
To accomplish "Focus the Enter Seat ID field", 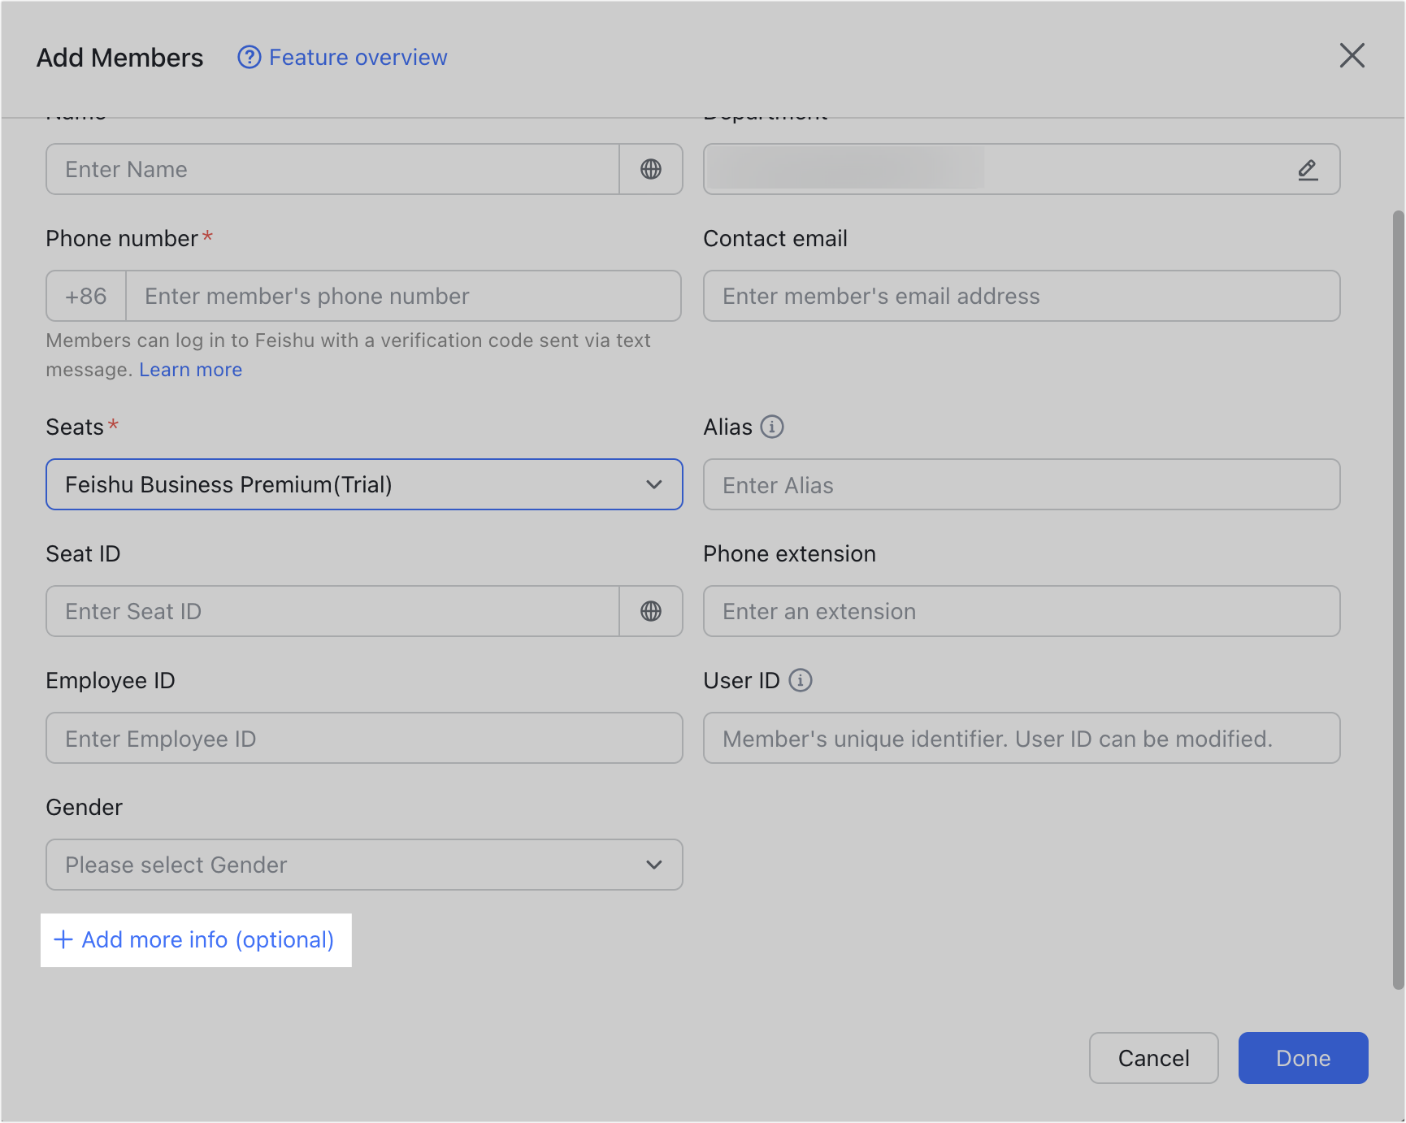I will click(333, 611).
